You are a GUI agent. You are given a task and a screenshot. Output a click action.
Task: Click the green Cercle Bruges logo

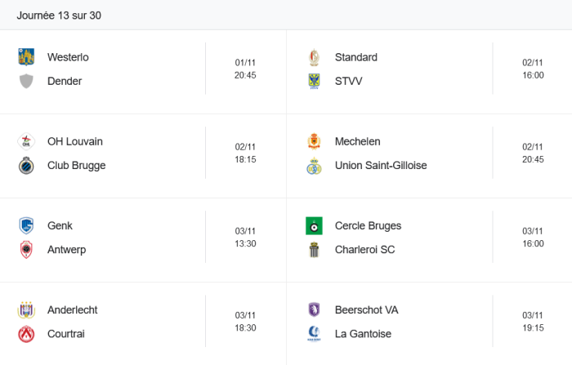314,225
